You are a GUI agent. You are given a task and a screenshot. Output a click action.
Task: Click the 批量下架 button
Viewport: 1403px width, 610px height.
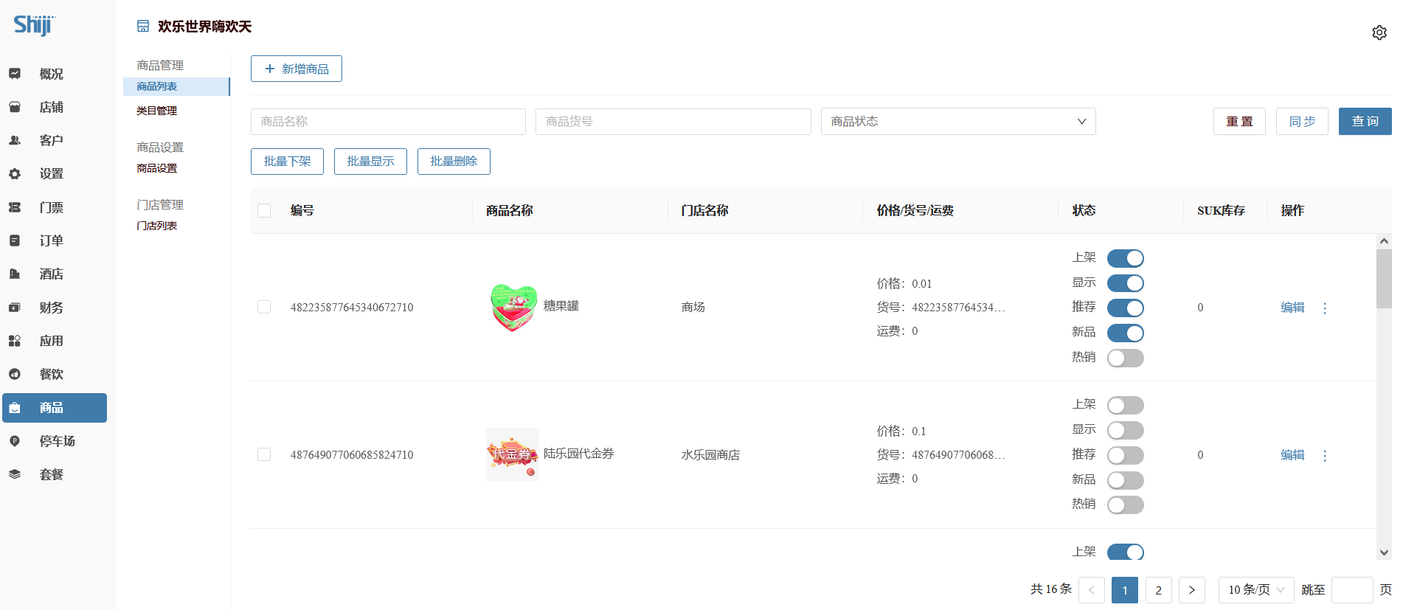click(287, 162)
